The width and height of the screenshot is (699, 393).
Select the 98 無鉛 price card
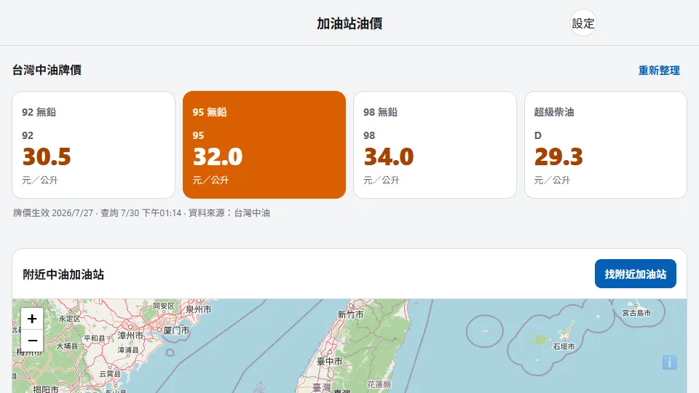coord(435,145)
